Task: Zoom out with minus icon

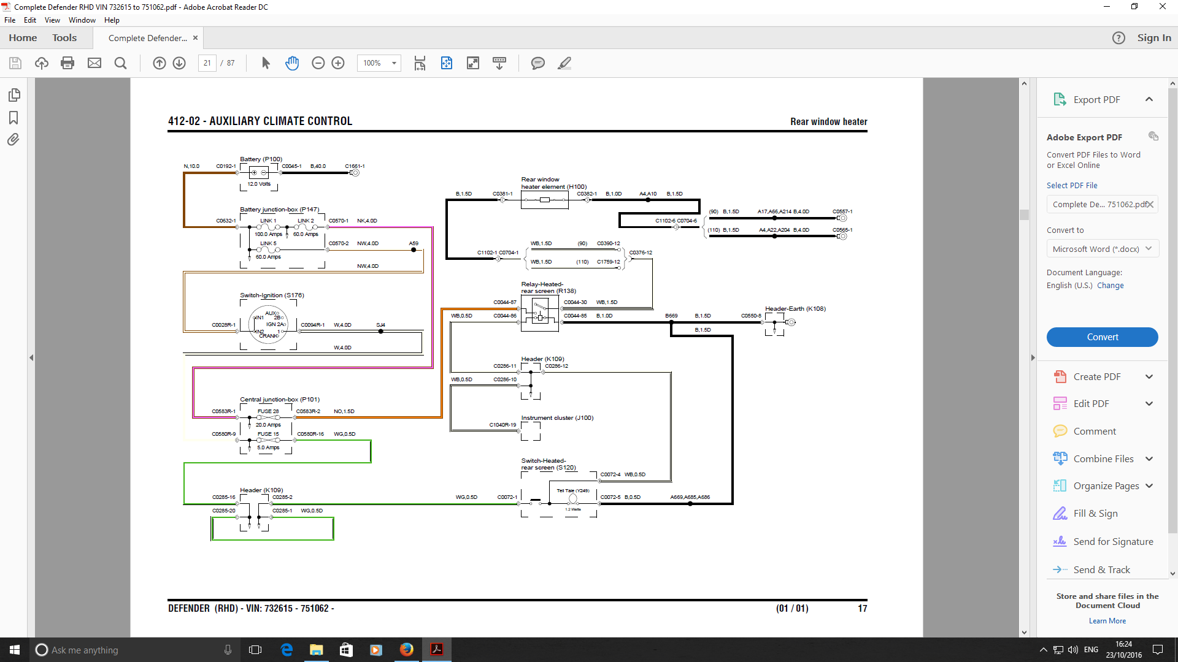Action: (318, 63)
